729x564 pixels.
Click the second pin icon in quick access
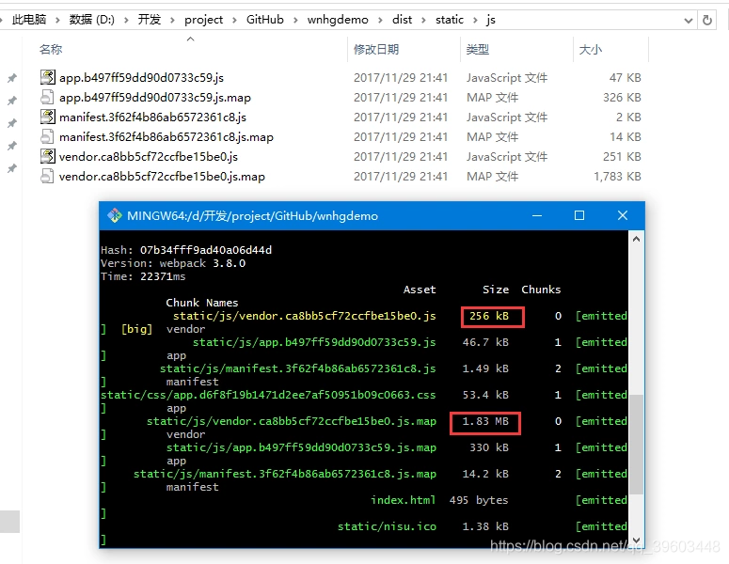[12, 100]
